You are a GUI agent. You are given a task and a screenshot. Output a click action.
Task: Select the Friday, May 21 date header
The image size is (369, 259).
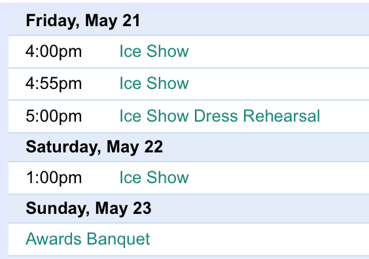[83, 21]
